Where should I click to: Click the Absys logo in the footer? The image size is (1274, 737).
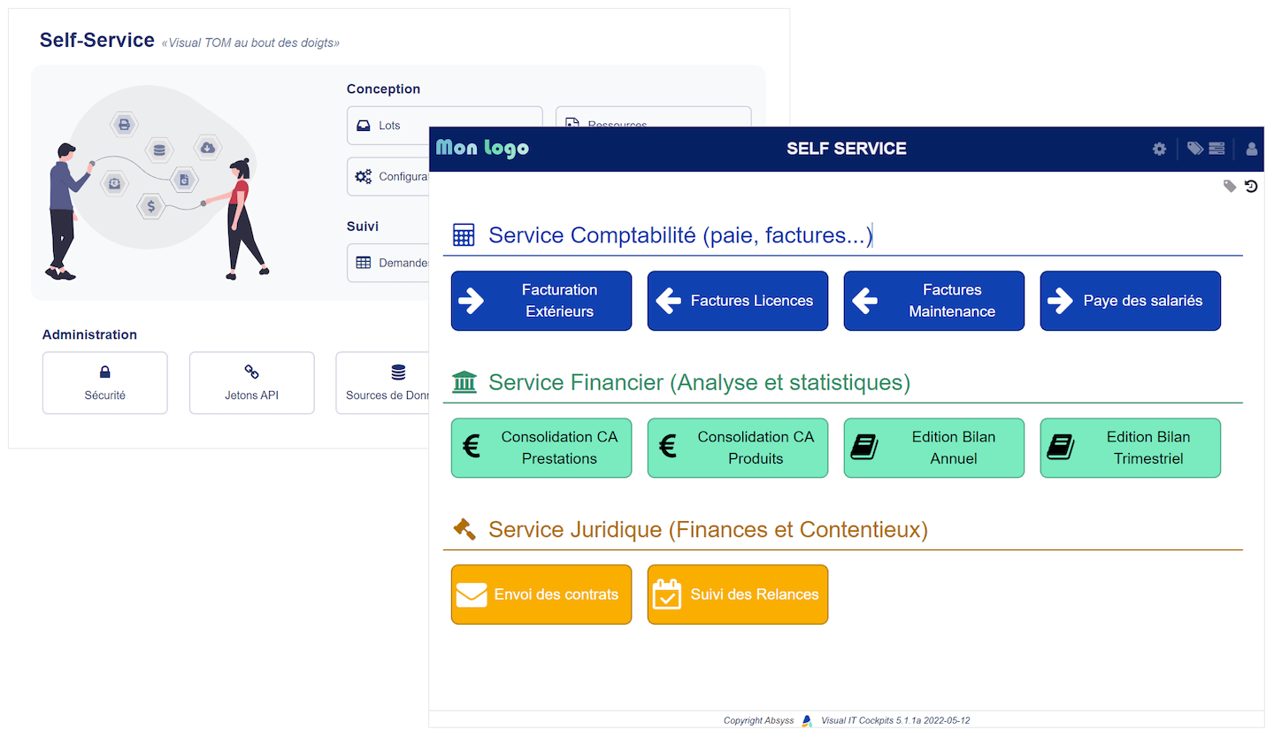pos(806,720)
